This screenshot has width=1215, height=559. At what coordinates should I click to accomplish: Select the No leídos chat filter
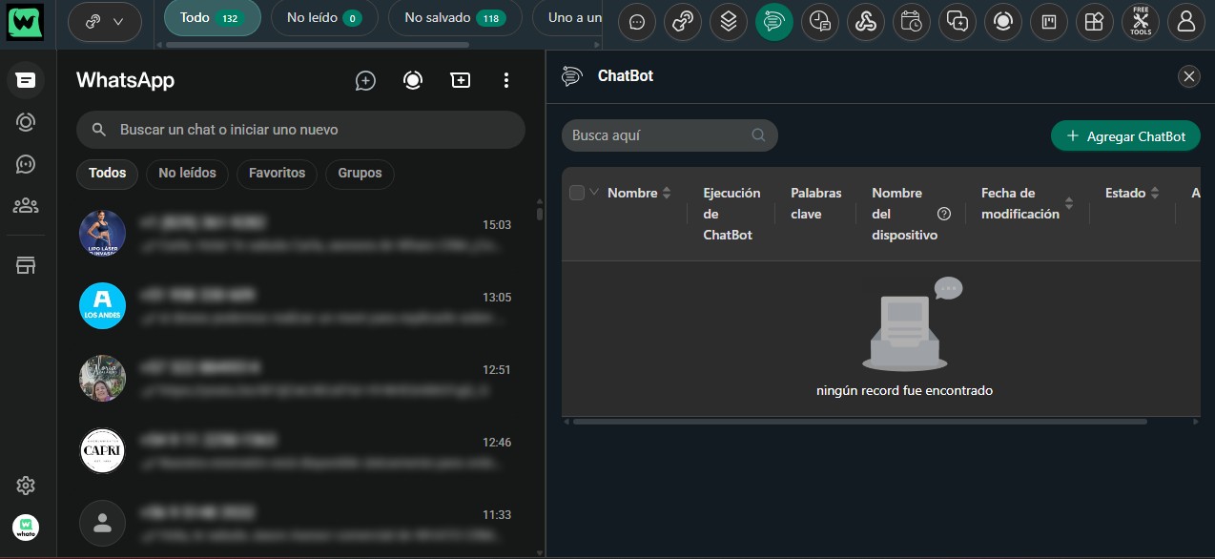[187, 173]
